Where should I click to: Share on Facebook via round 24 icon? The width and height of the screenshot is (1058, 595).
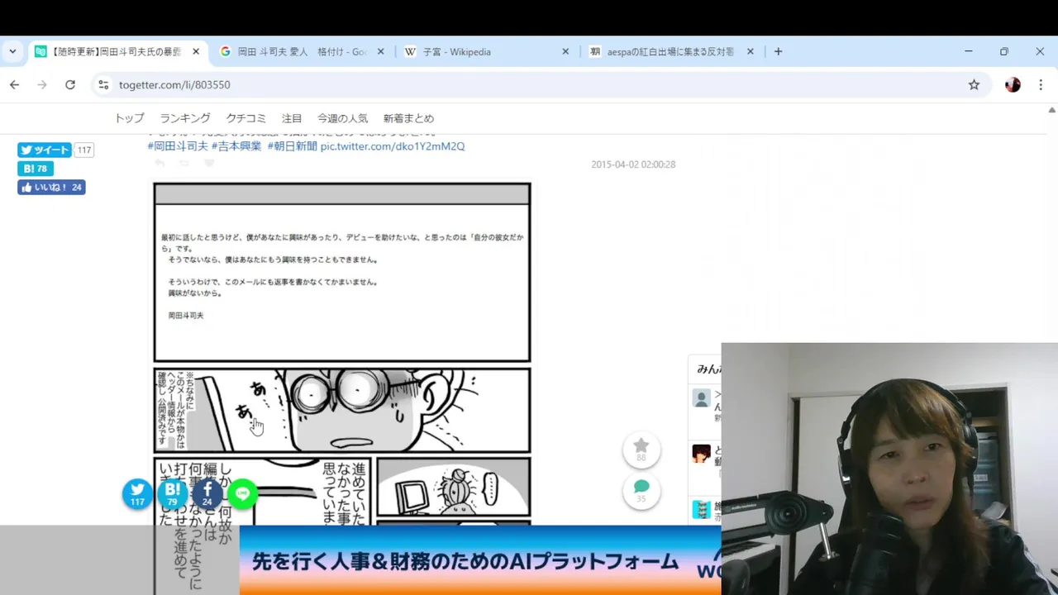[x=207, y=493]
